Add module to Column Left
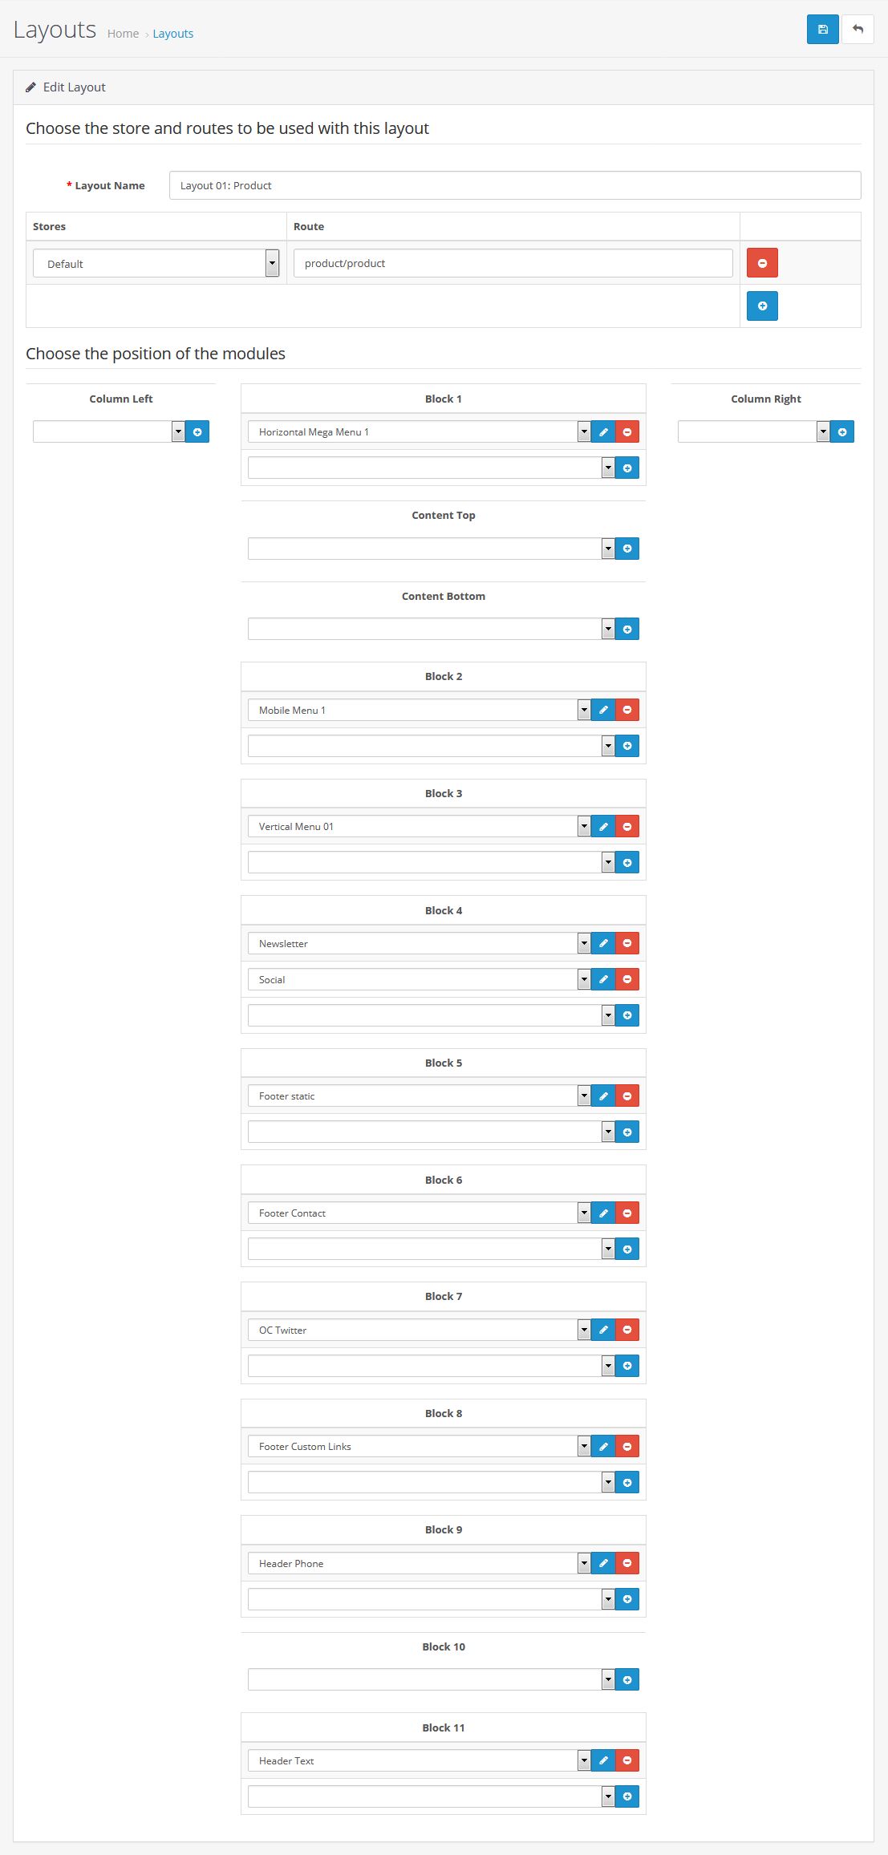 pos(197,432)
